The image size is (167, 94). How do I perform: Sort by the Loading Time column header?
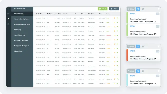point(39,14)
